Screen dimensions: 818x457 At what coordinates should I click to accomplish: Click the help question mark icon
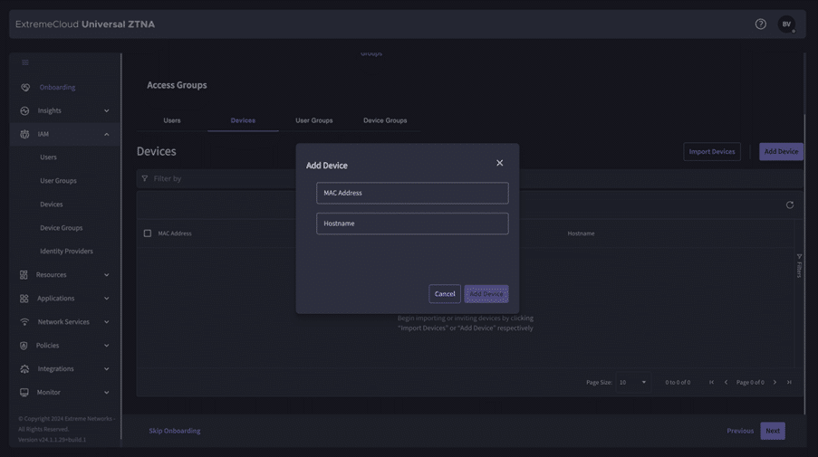760,24
